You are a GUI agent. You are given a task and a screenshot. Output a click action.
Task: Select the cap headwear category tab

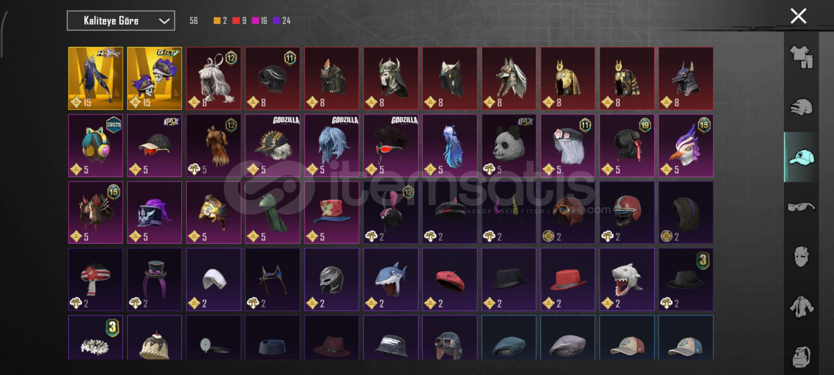801,157
